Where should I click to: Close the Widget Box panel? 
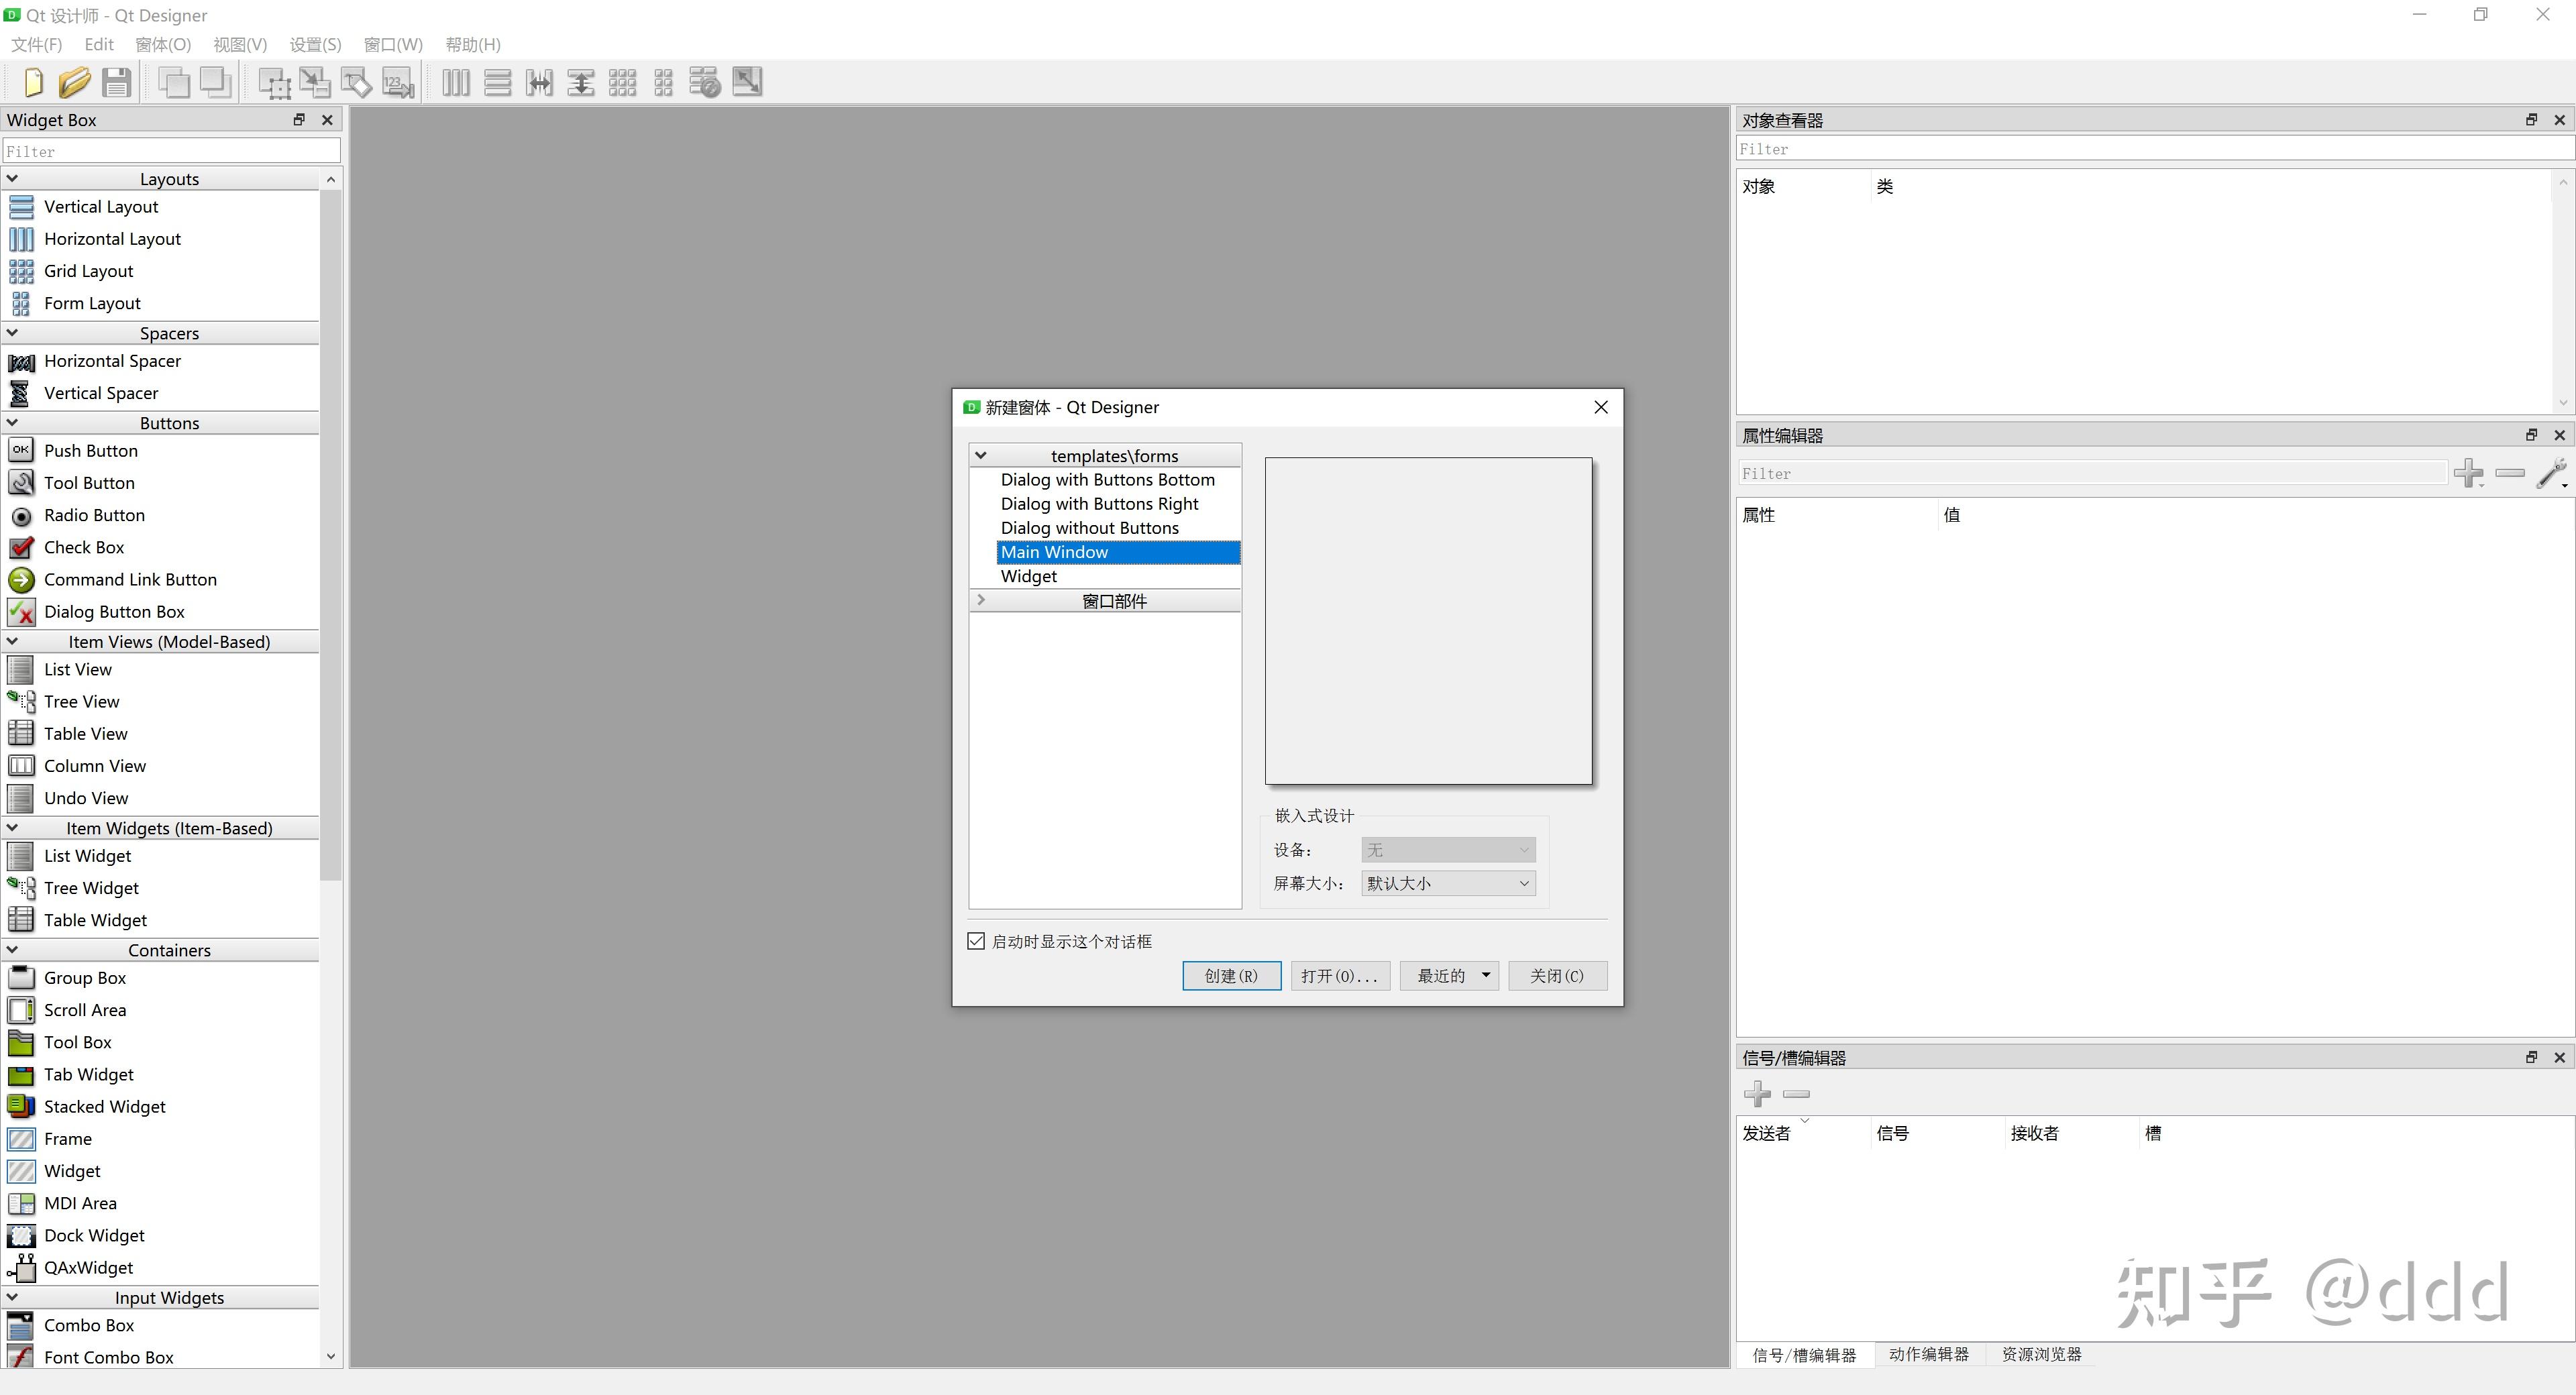coord(327,119)
